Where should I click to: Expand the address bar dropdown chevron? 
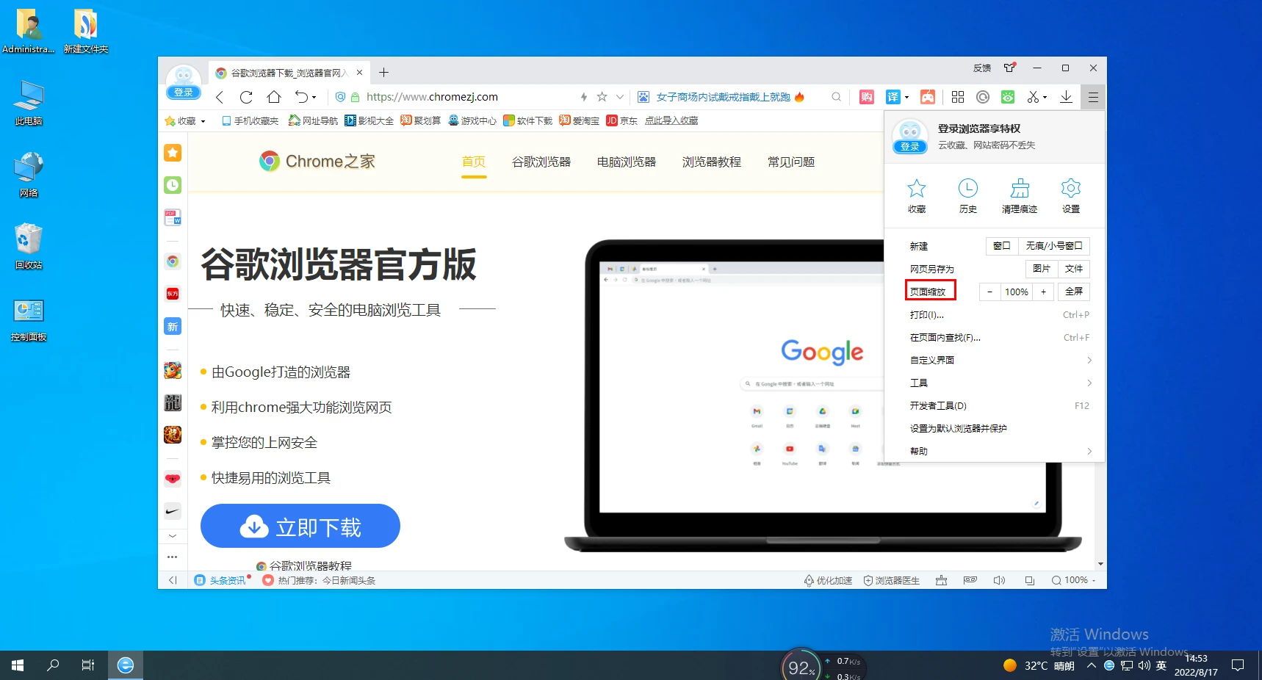[x=620, y=97]
